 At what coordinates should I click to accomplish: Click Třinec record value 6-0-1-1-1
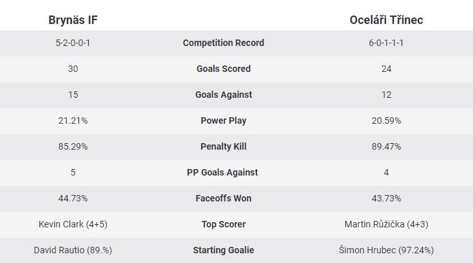pos(386,43)
